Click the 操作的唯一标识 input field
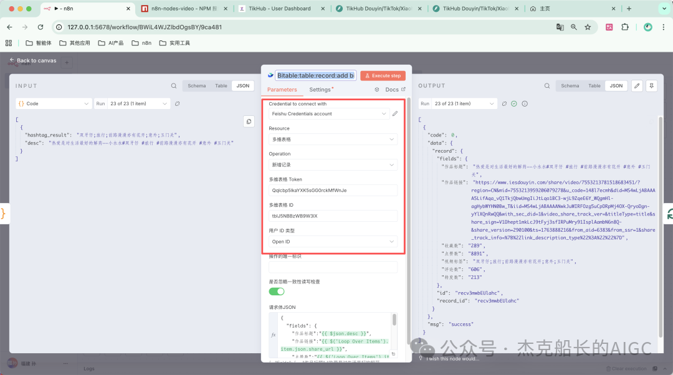Viewport: 673px width, 375px height. [333, 267]
